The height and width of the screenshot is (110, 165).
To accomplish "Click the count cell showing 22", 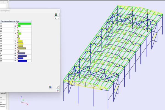I will [x=16, y=26].
